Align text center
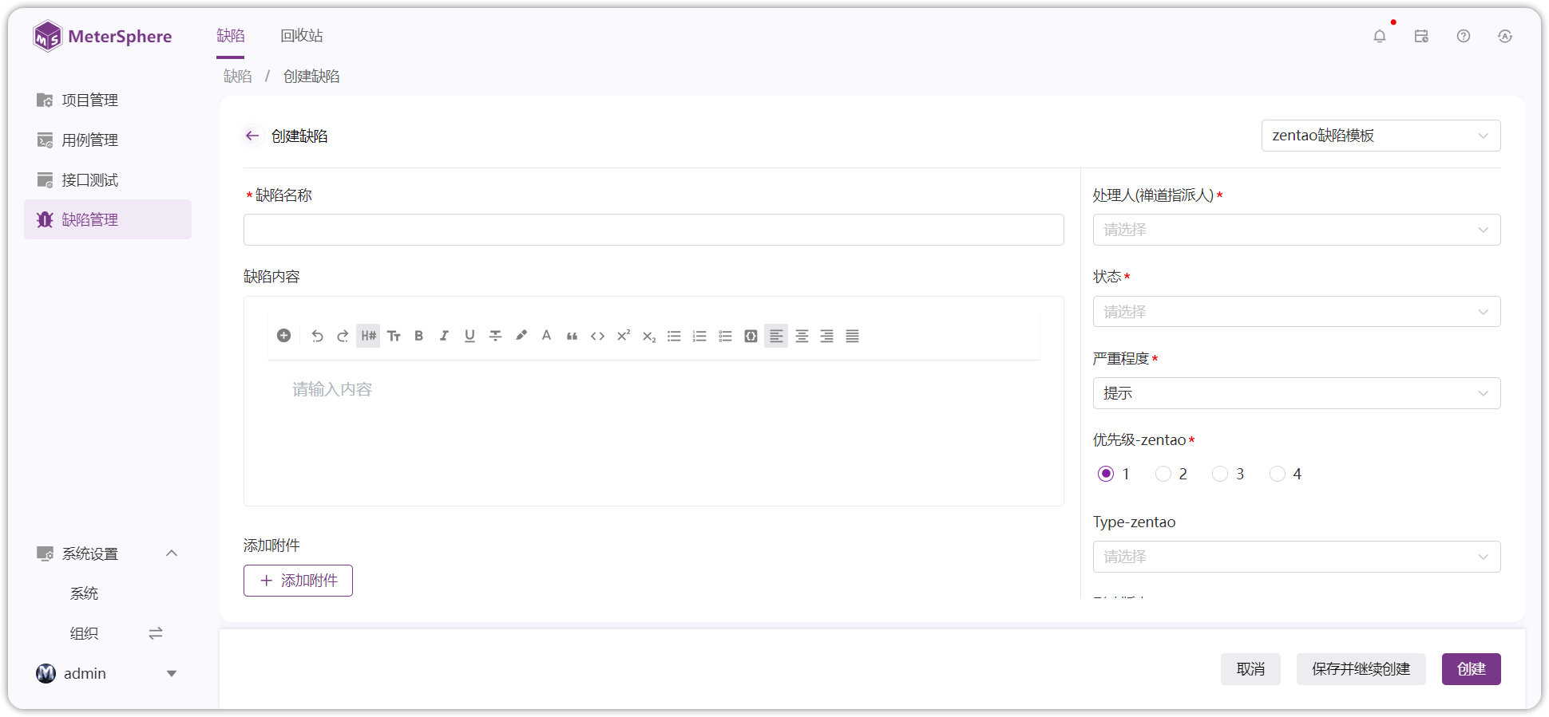This screenshot has height=717, width=1549. (802, 336)
